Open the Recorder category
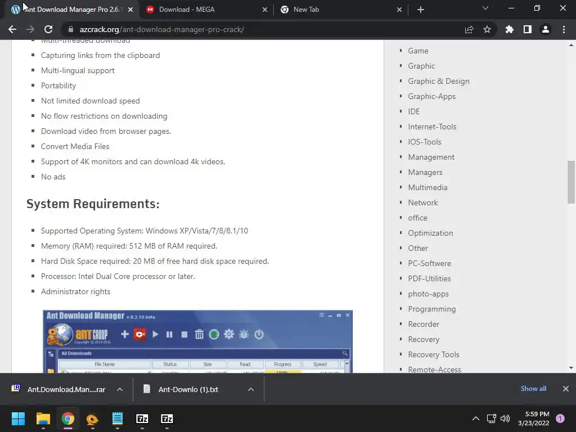 424,324
